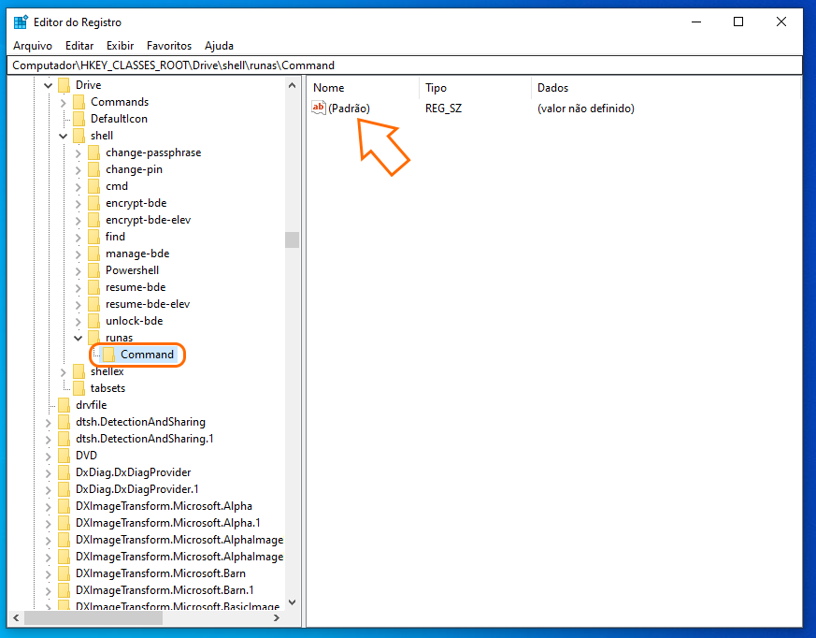816x638 pixels.
Task: Select the Commands folder icon
Action: [79, 102]
